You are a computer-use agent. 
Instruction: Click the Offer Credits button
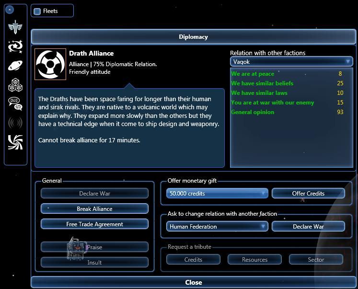[308, 193]
